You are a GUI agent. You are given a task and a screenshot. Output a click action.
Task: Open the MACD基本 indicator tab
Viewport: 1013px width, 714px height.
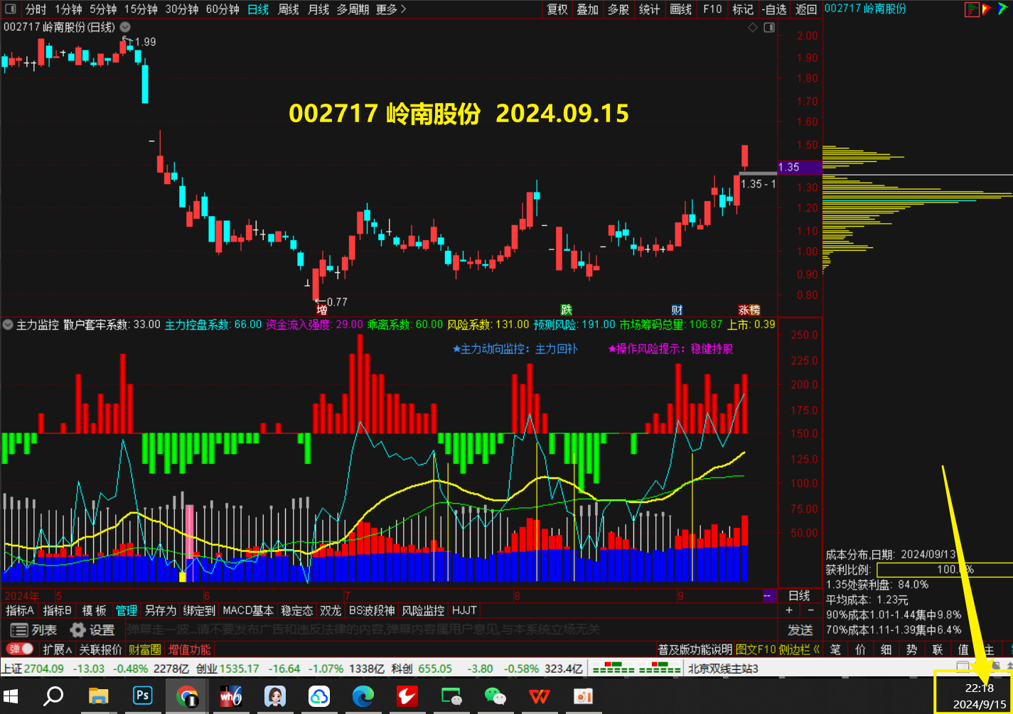coord(248,610)
